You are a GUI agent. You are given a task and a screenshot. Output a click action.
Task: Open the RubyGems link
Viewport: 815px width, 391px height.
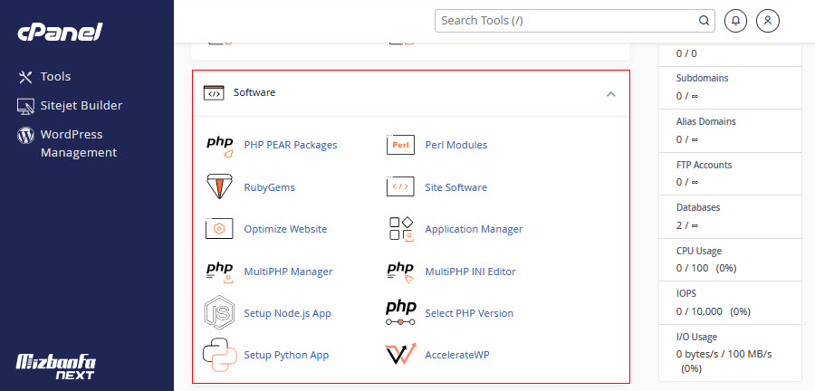[269, 187]
